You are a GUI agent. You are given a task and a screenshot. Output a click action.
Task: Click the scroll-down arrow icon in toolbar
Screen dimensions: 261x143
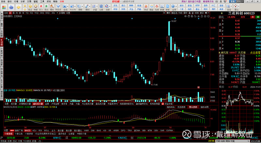pos(25,9)
